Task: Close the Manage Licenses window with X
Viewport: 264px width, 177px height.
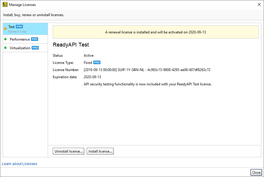Action: (259, 4)
